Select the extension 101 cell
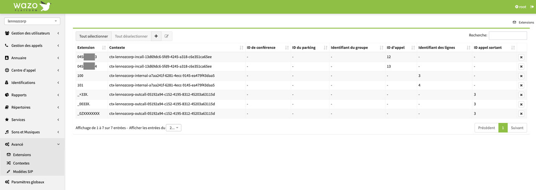536x190 pixels. coord(92,85)
